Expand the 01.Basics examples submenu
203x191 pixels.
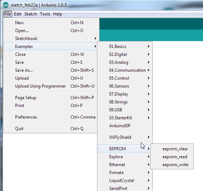point(125,46)
